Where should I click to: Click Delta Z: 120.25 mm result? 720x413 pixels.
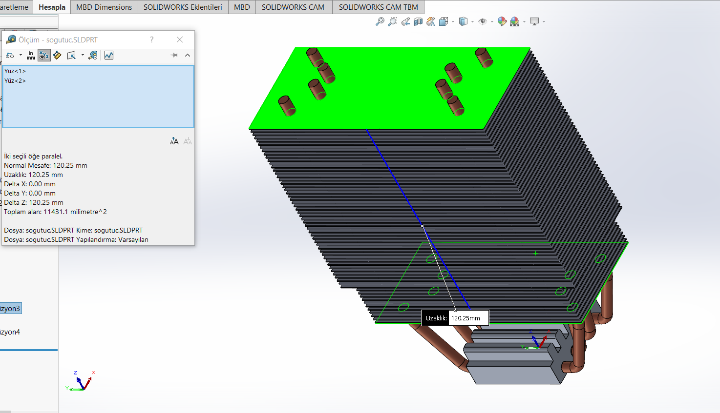coord(34,202)
